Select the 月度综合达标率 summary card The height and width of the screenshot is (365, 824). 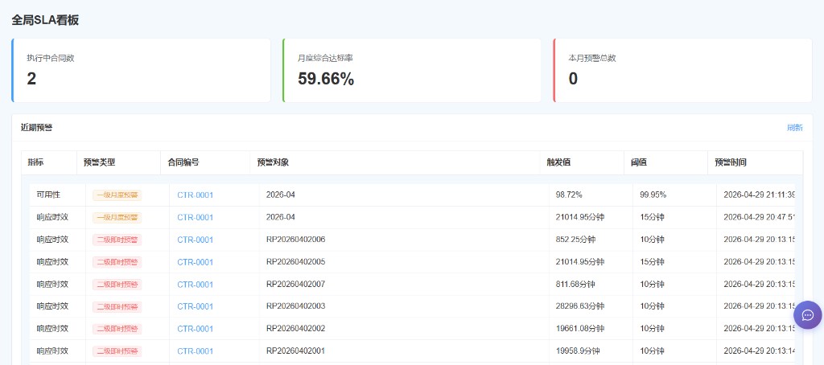pos(411,71)
